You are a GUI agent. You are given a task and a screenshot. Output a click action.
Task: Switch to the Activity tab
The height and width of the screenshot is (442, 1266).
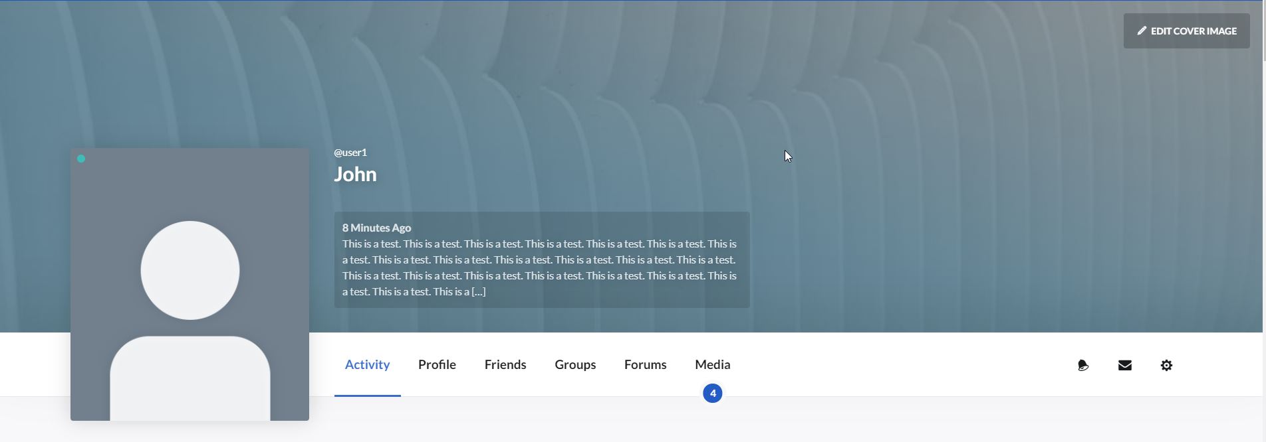click(367, 365)
